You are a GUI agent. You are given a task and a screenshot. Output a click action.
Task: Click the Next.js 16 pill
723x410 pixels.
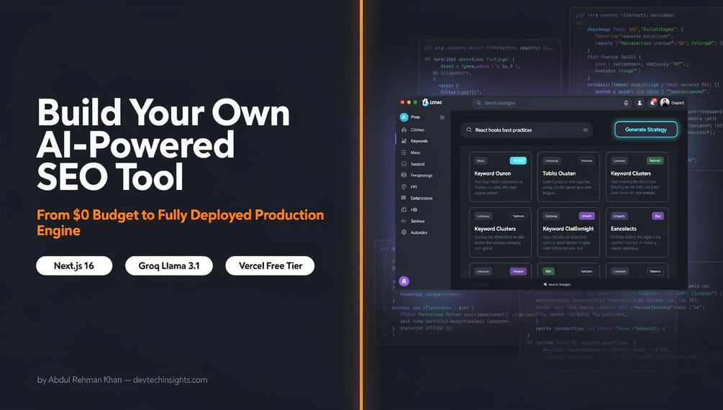tap(74, 265)
